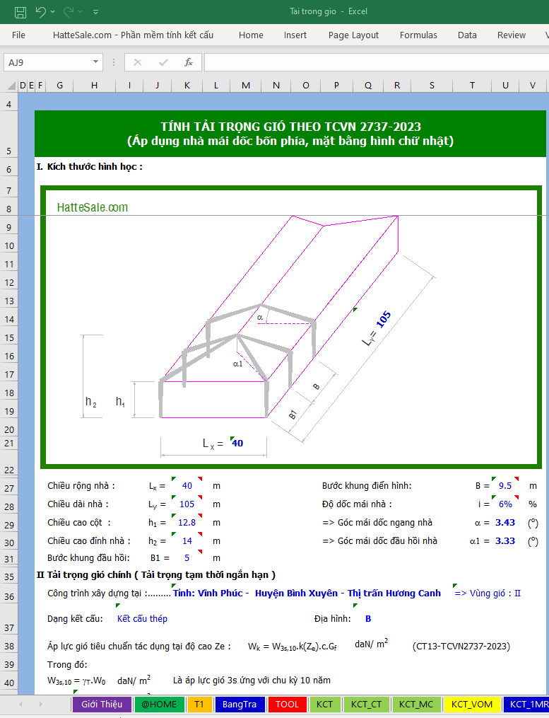Viewport: 549px width, 718px height.
Task: Click the h1 value 12.8 cell
Action: coord(187,523)
